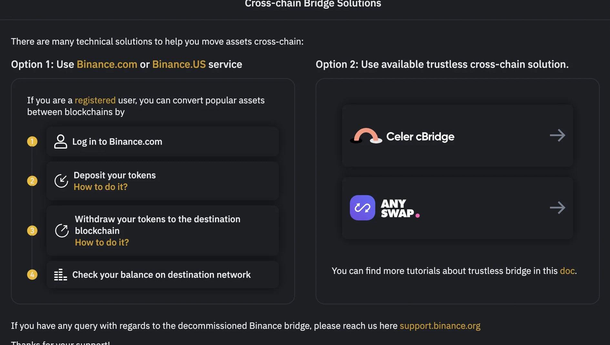Open "How to do it?" under Deposit tokens
Viewport: 610px width, 345px height.
click(100, 187)
